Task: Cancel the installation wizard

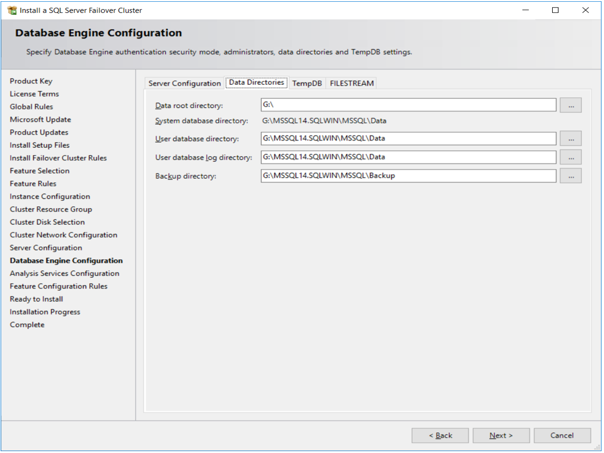Action: (562, 436)
